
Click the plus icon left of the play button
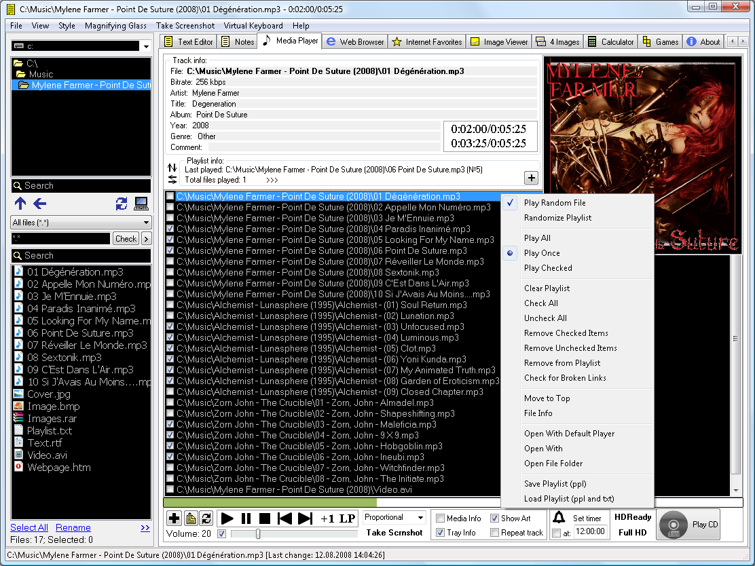174,518
